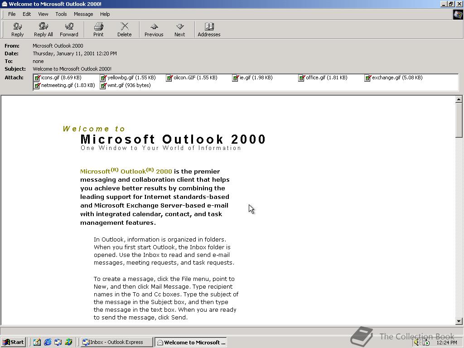Go to the Previous message

click(x=154, y=29)
